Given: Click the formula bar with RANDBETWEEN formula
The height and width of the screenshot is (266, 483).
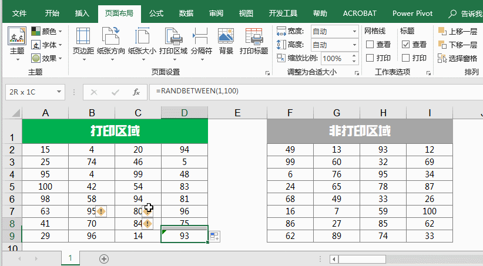Looking at the screenshot, I should click(x=316, y=92).
